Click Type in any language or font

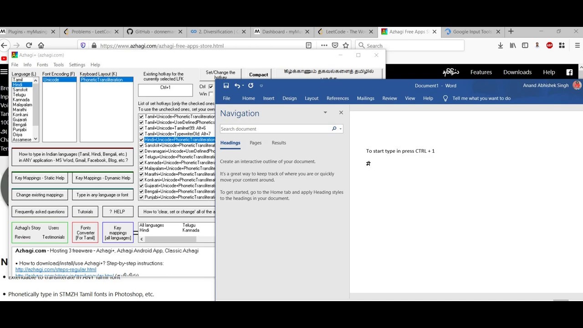coord(102,195)
